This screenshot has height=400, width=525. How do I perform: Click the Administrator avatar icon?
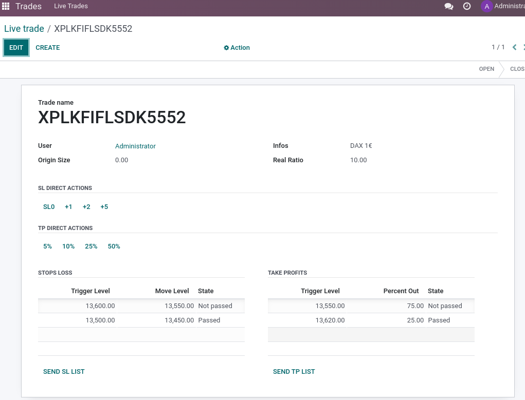tap(486, 6)
